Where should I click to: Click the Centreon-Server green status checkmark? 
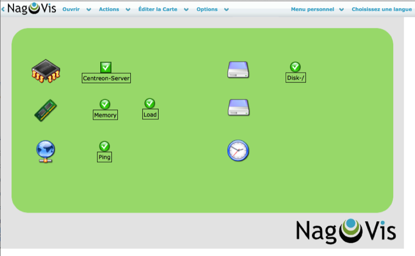[x=106, y=67]
